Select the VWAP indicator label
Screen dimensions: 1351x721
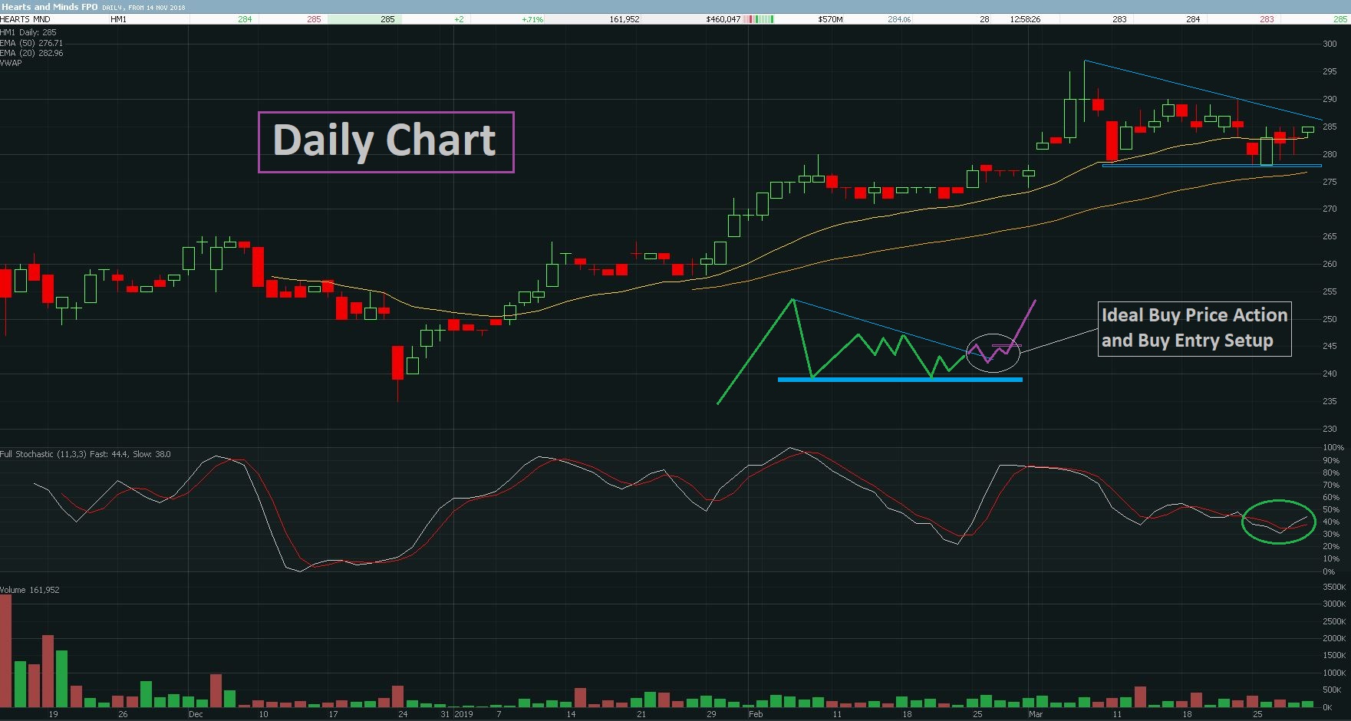[x=11, y=63]
